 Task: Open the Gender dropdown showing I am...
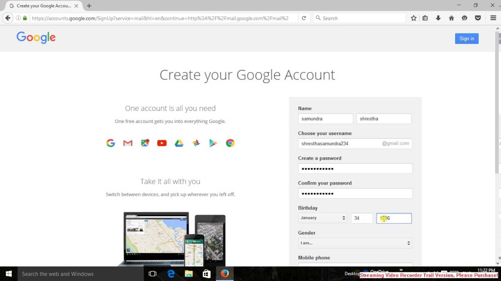pyautogui.click(x=355, y=243)
